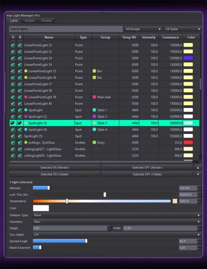This screenshot has height=269, width=207.
Task: Select the LinearPointLight 39 row name
Action: pyautogui.click(x=42, y=97)
